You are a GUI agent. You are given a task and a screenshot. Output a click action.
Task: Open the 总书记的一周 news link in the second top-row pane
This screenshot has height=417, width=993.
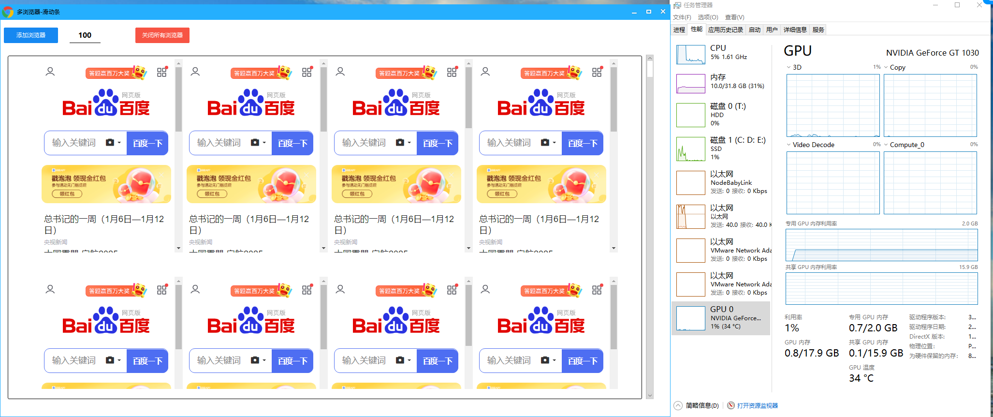[249, 224]
